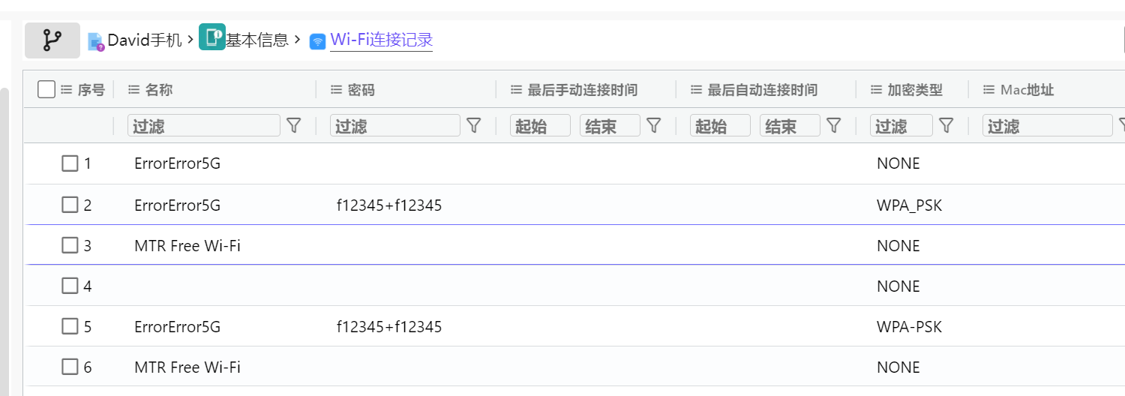
Task: Click the branch tree icon button
Action: (52, 40)
